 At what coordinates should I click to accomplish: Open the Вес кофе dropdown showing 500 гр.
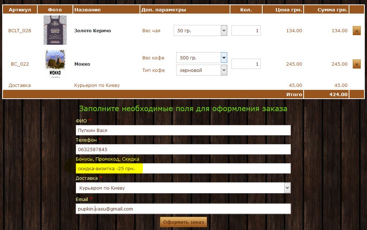[x=201, y=58]
